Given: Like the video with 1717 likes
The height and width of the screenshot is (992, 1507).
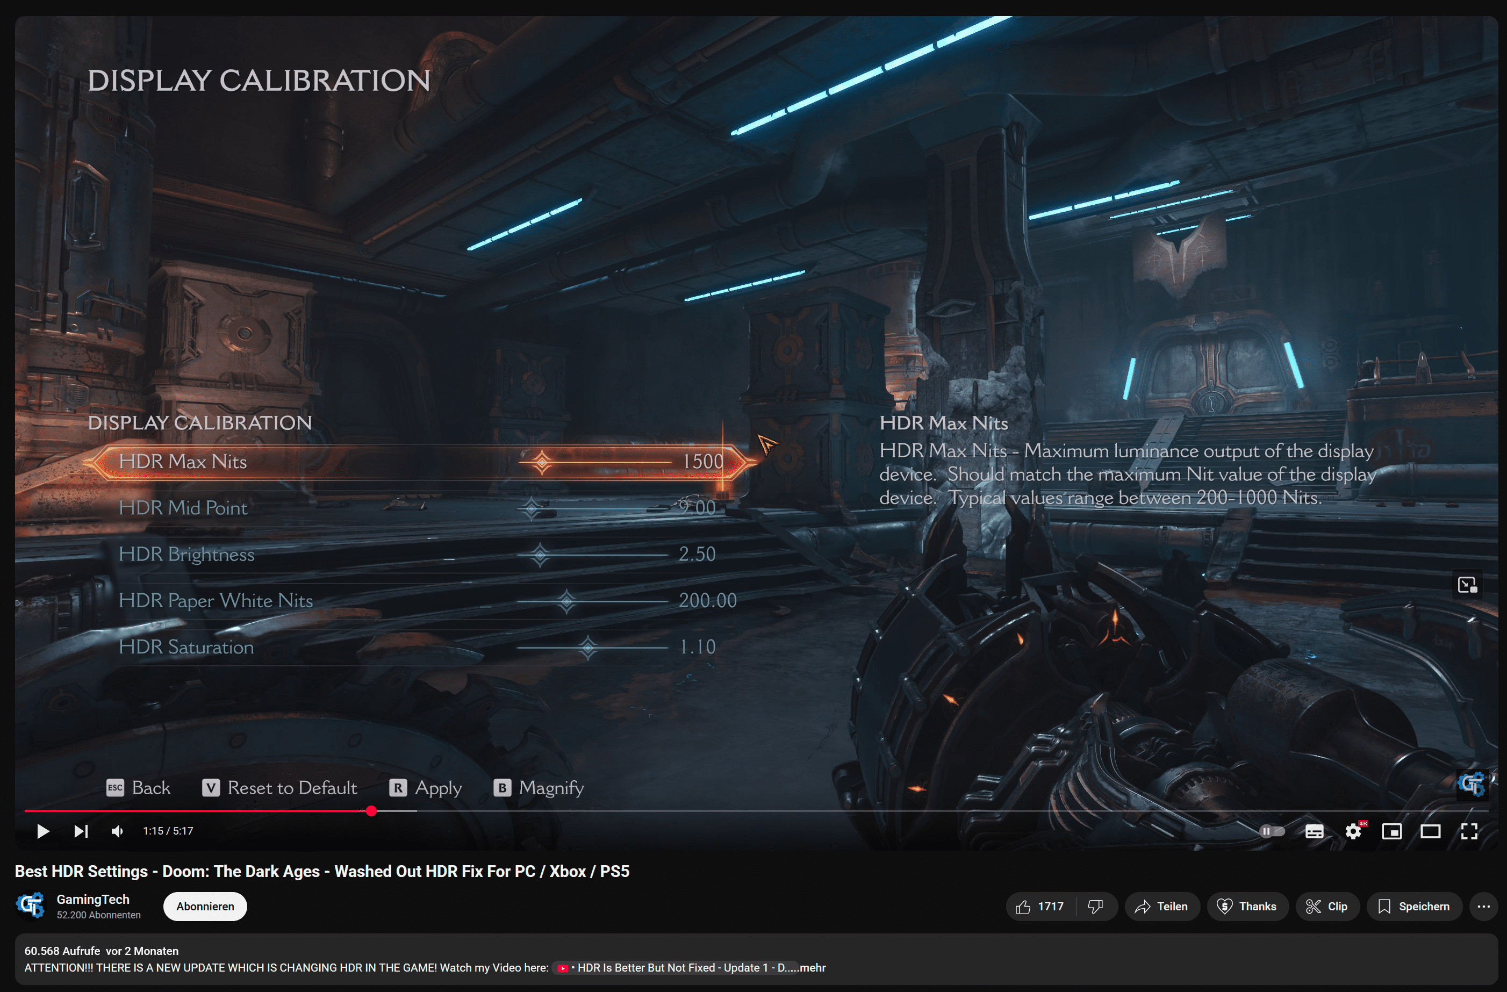Looking at the screenshot, I should (1040, 906).
